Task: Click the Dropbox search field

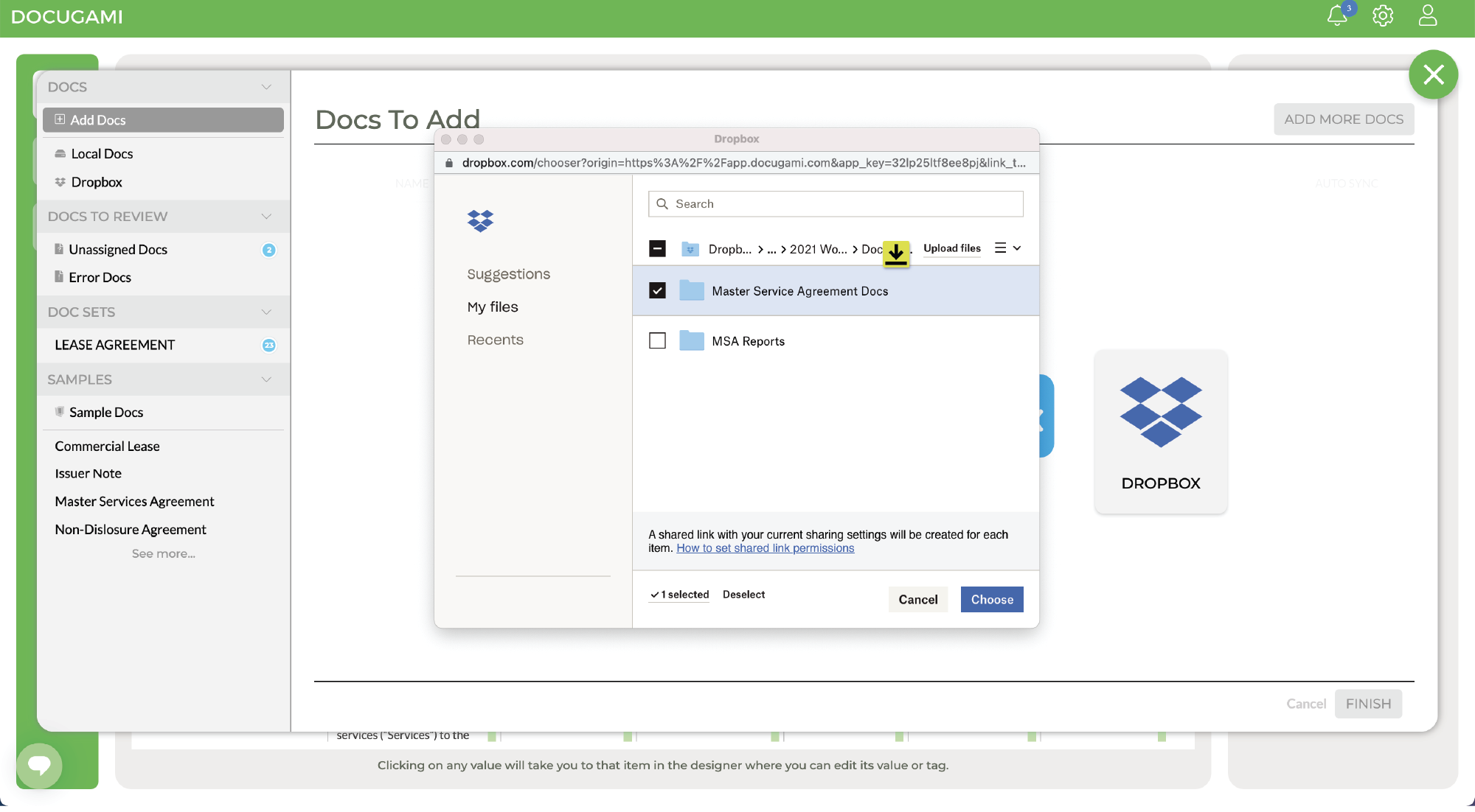Action: (x=835, y=203)
